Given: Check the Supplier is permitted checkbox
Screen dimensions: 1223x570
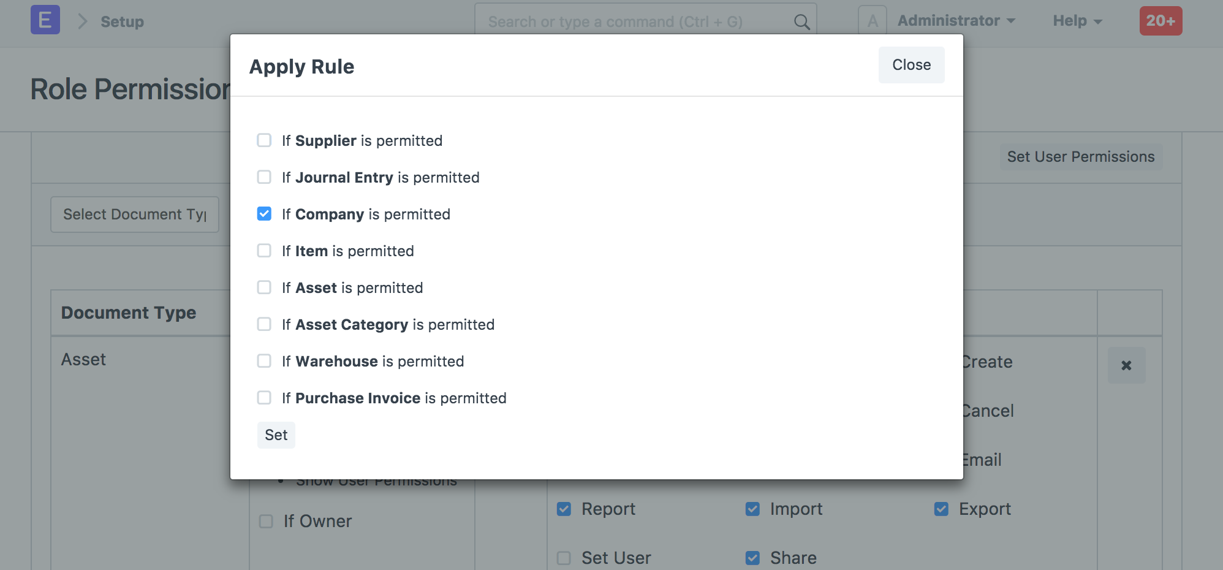Looking at the screenshot, I should pos(264,140).
